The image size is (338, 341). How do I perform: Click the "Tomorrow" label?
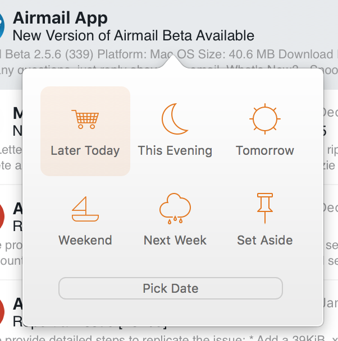[265, 150]
